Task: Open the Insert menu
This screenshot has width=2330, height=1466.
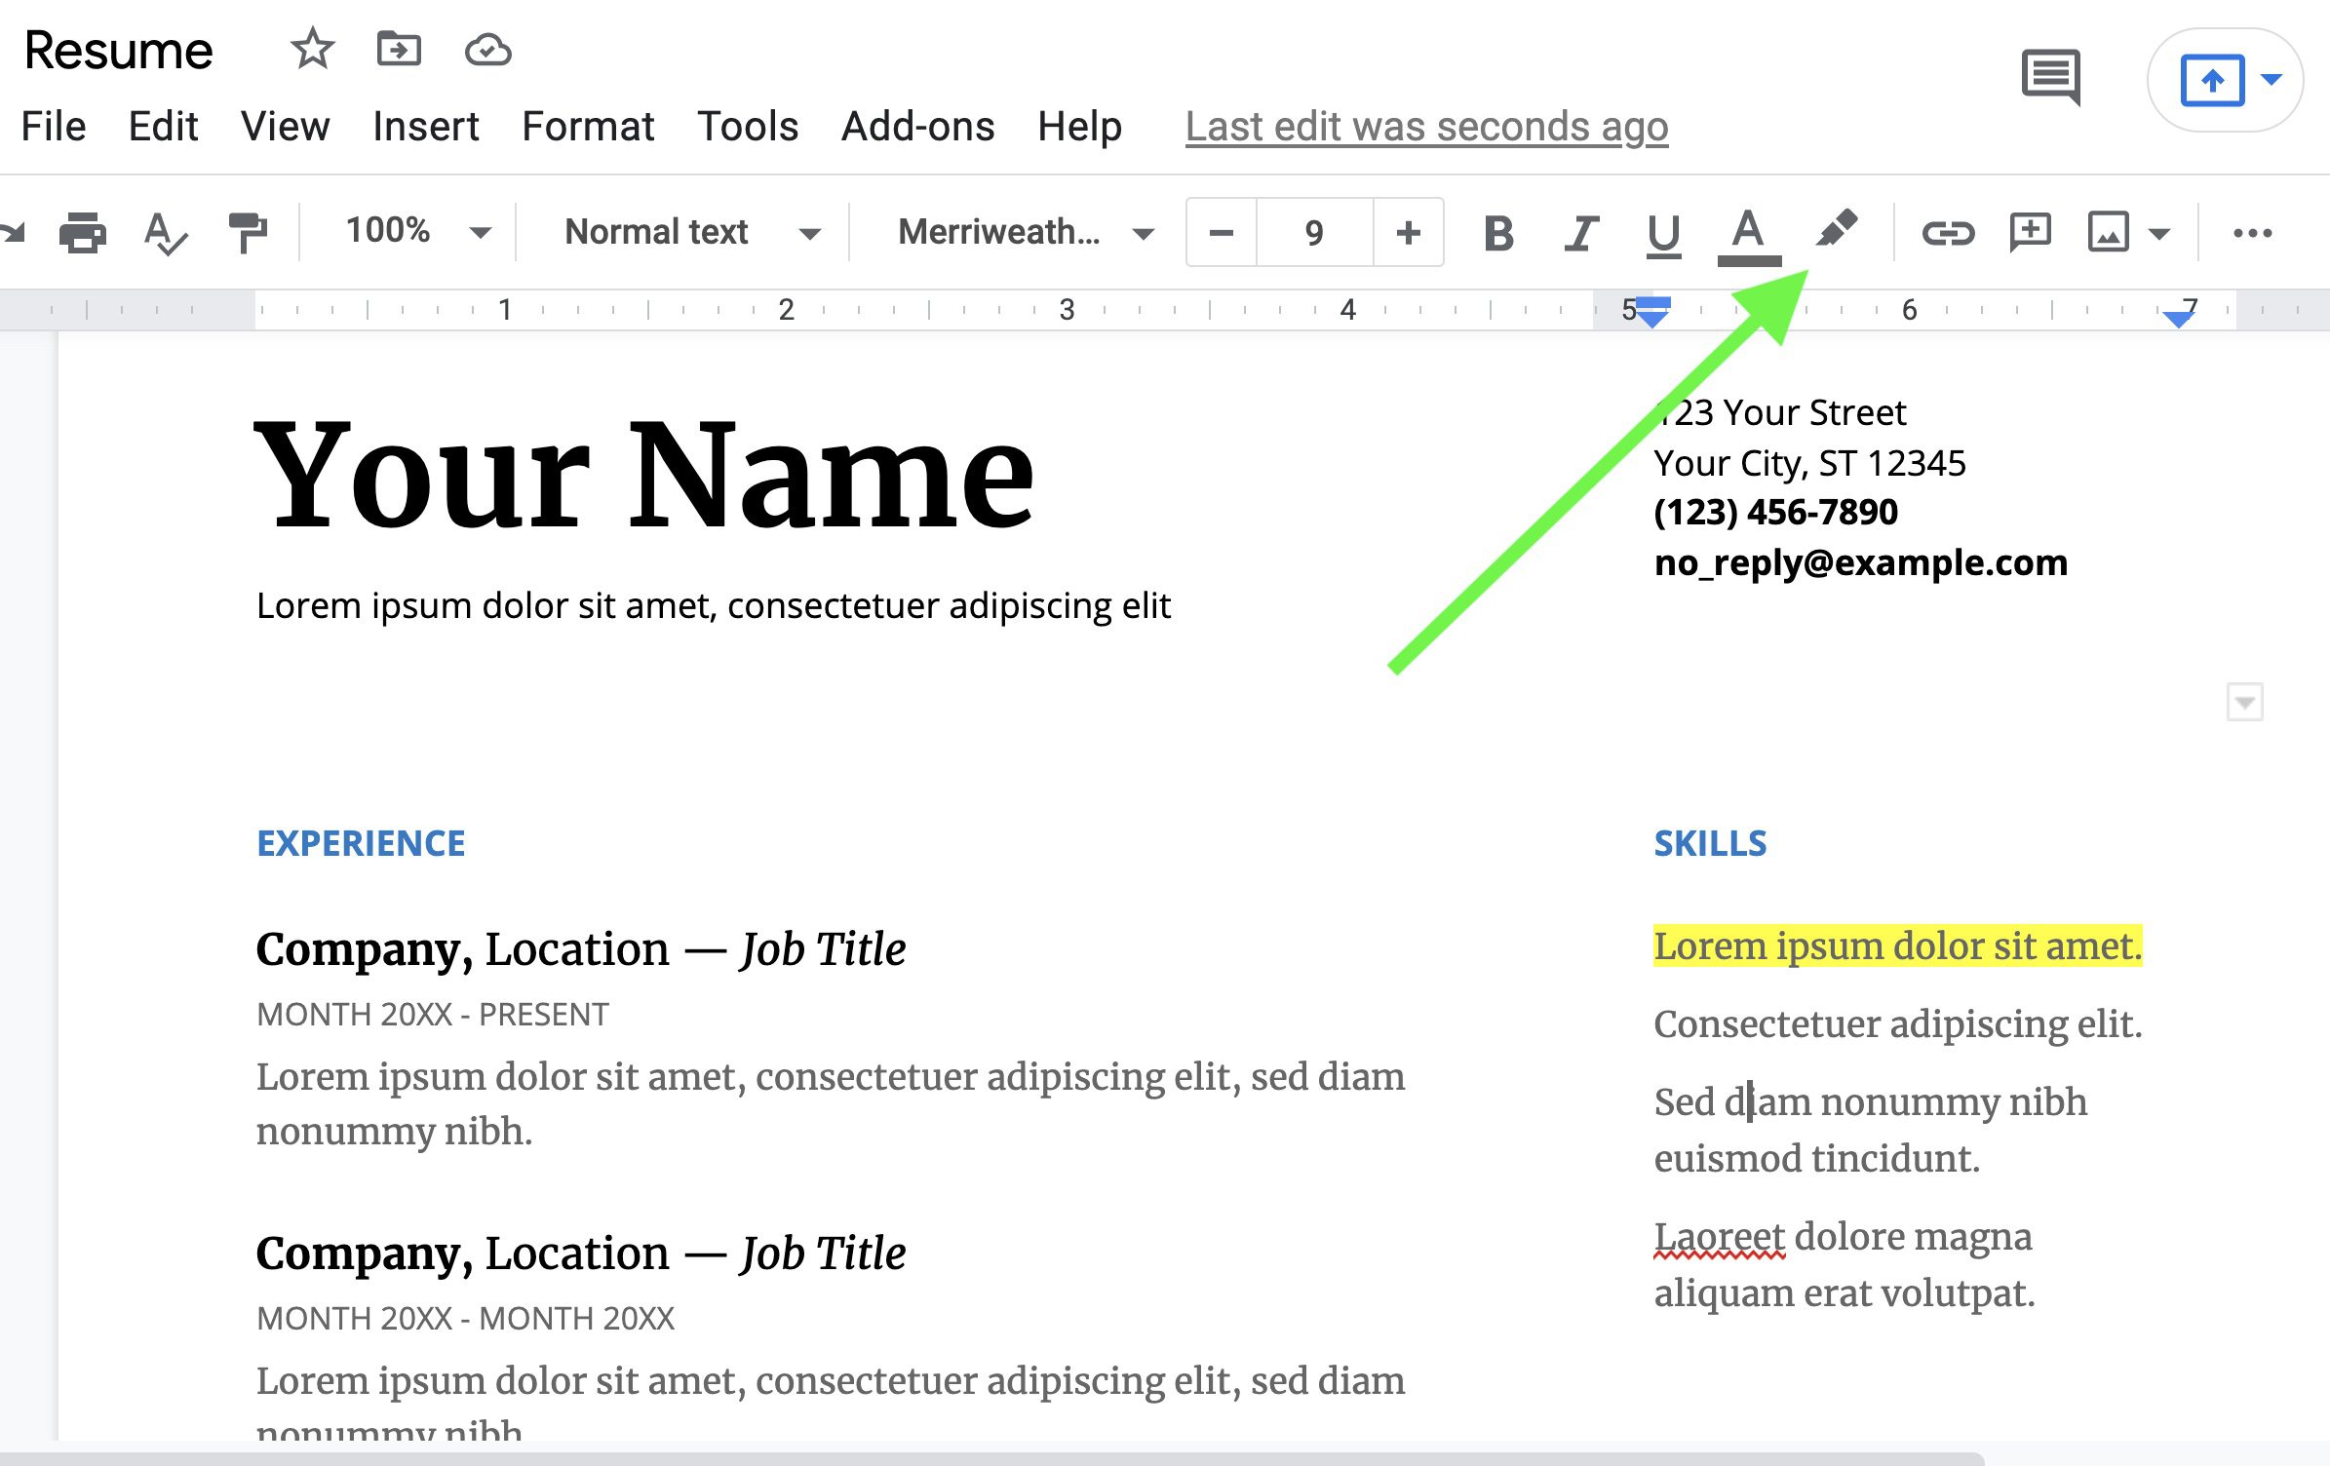Action: point(425,127)
